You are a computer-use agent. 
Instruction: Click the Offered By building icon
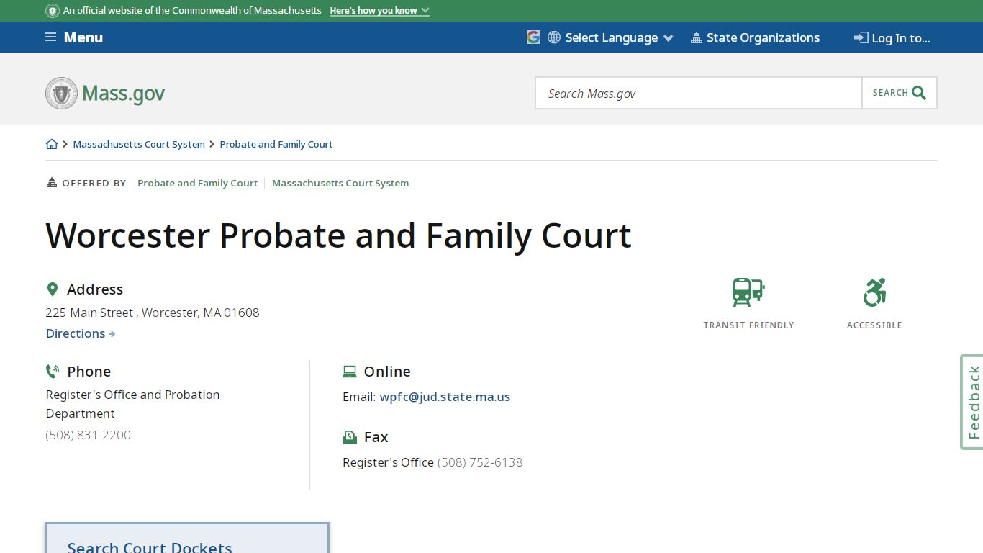pyautogui.click(x=51, y=182)
